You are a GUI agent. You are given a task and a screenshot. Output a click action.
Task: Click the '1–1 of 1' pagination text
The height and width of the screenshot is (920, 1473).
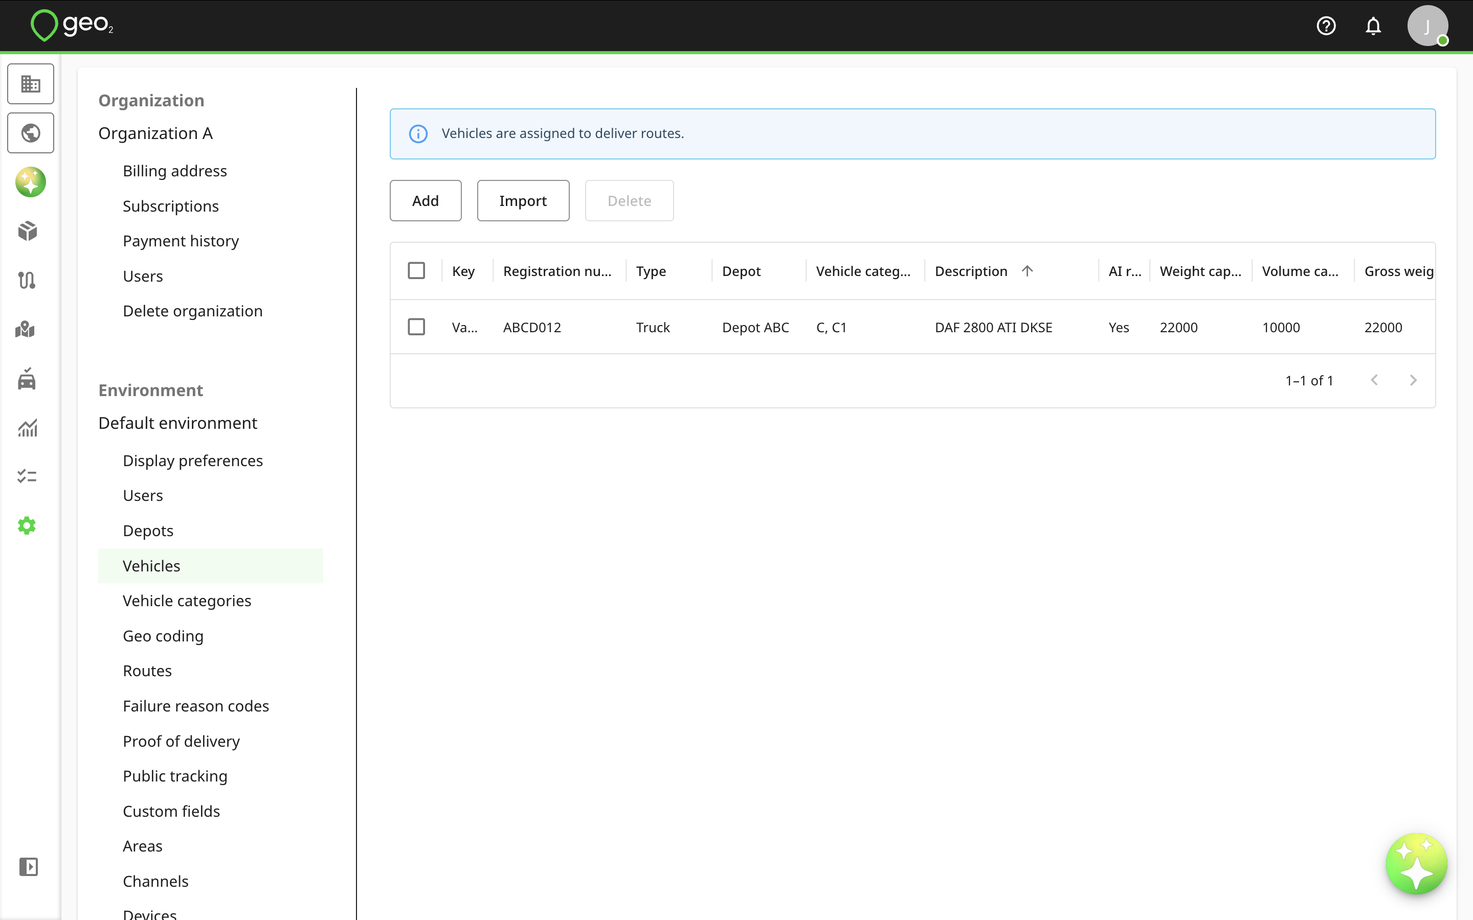1309,380
